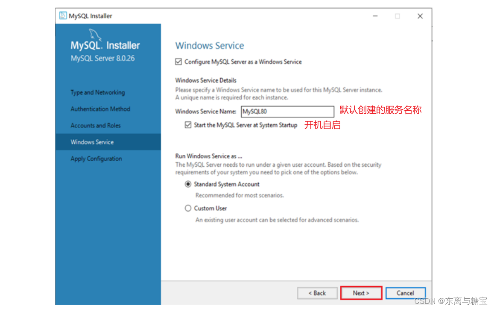
Task: Minimize the MySQL Installer window
Action: (375, 16)
